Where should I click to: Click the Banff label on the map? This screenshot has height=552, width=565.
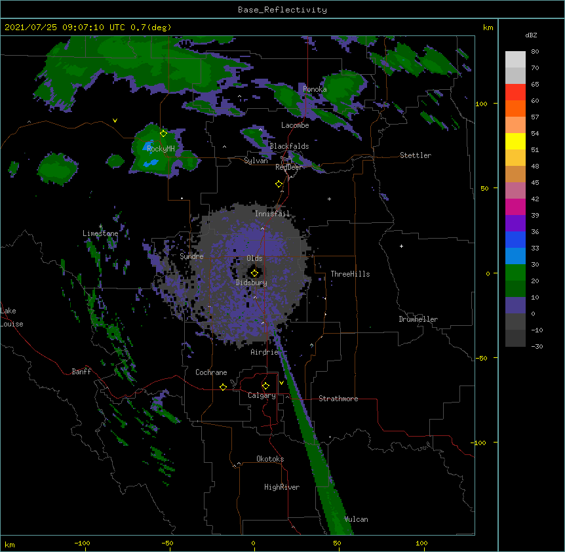point(81,372)
